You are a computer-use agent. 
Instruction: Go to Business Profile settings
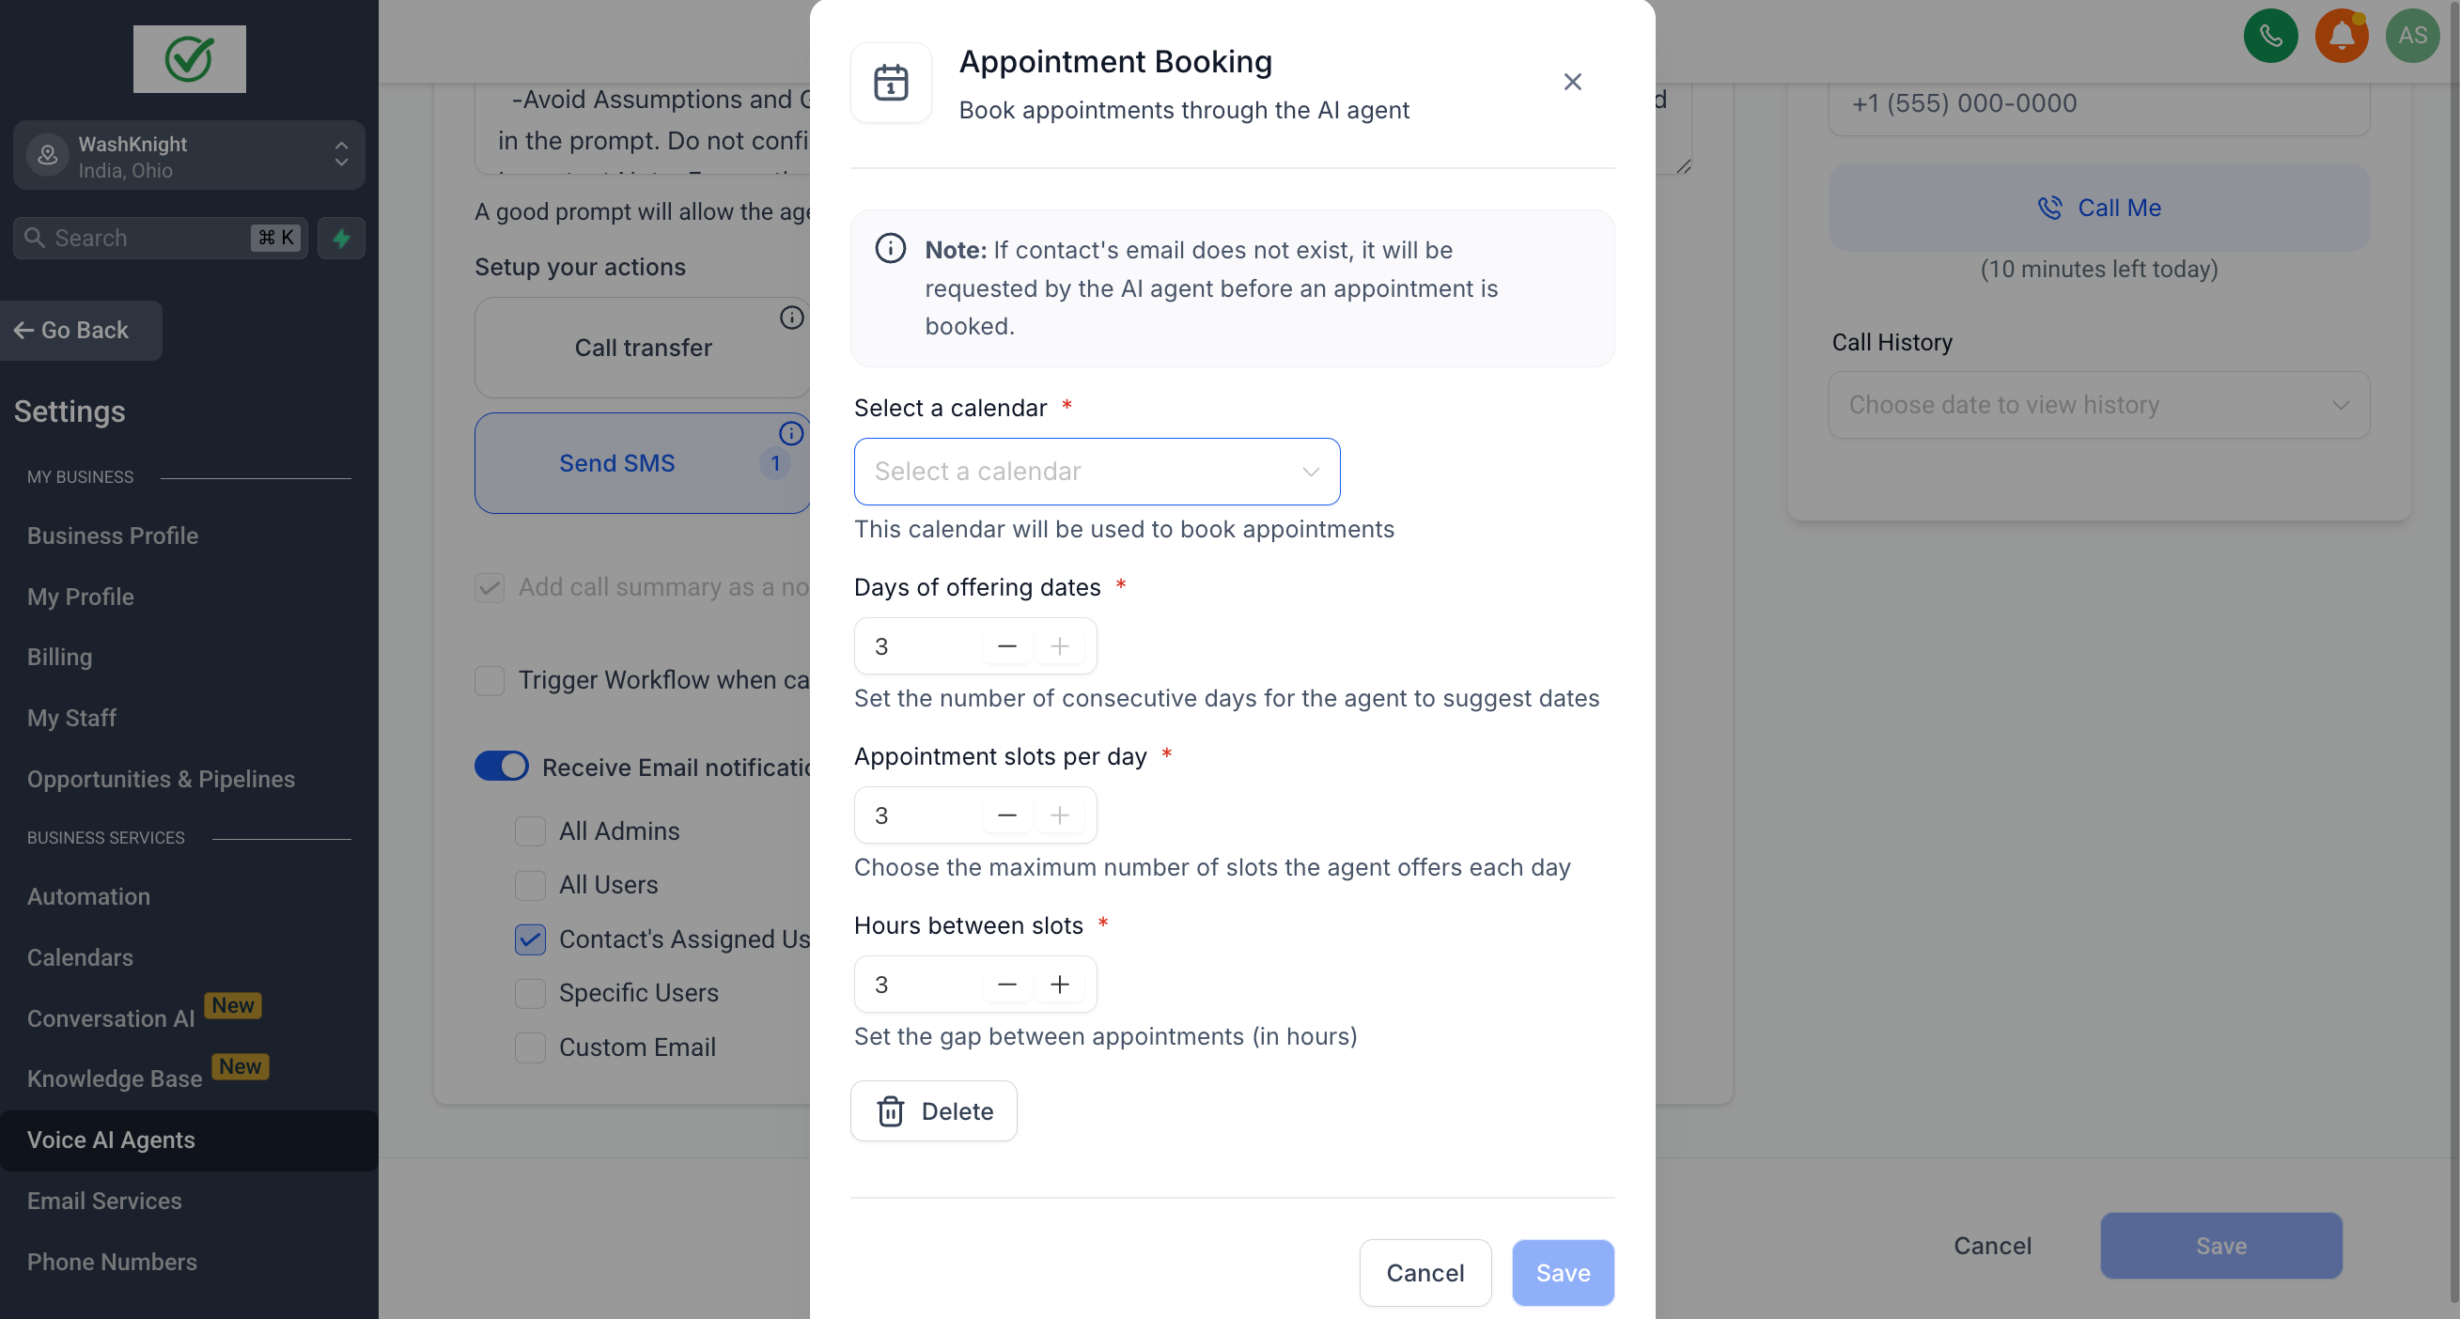pyautogui.click(x=113, y=535)
